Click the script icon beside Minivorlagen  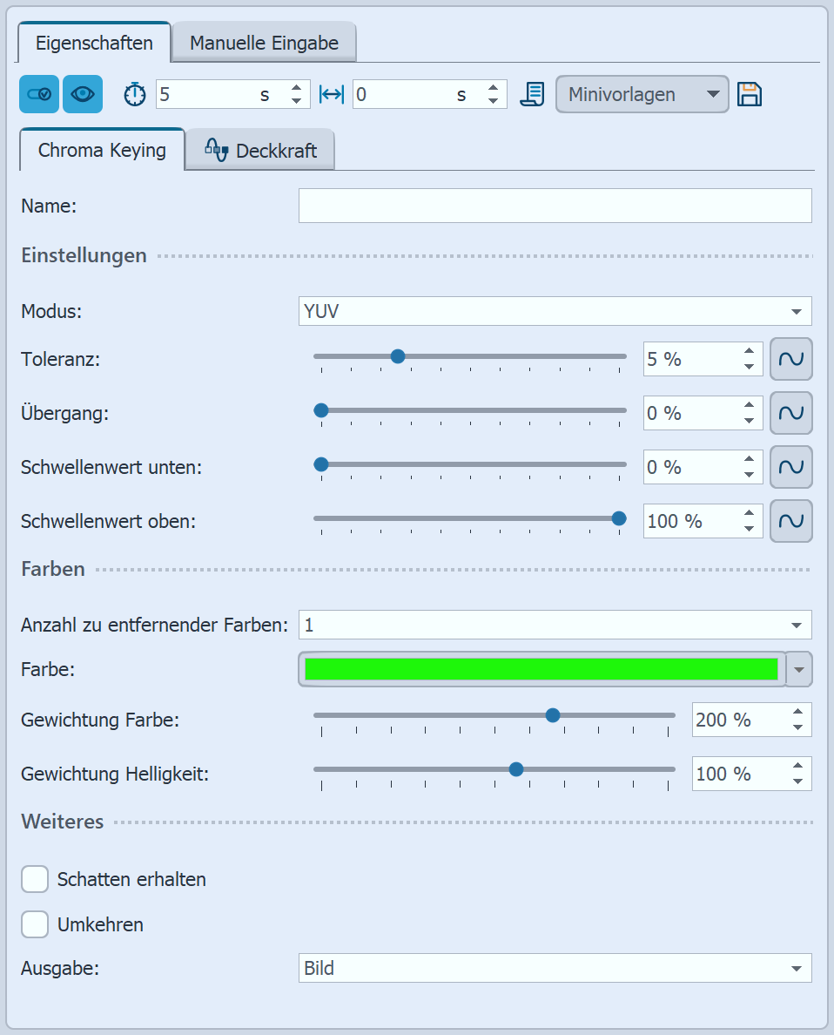(x=532, y=94)
